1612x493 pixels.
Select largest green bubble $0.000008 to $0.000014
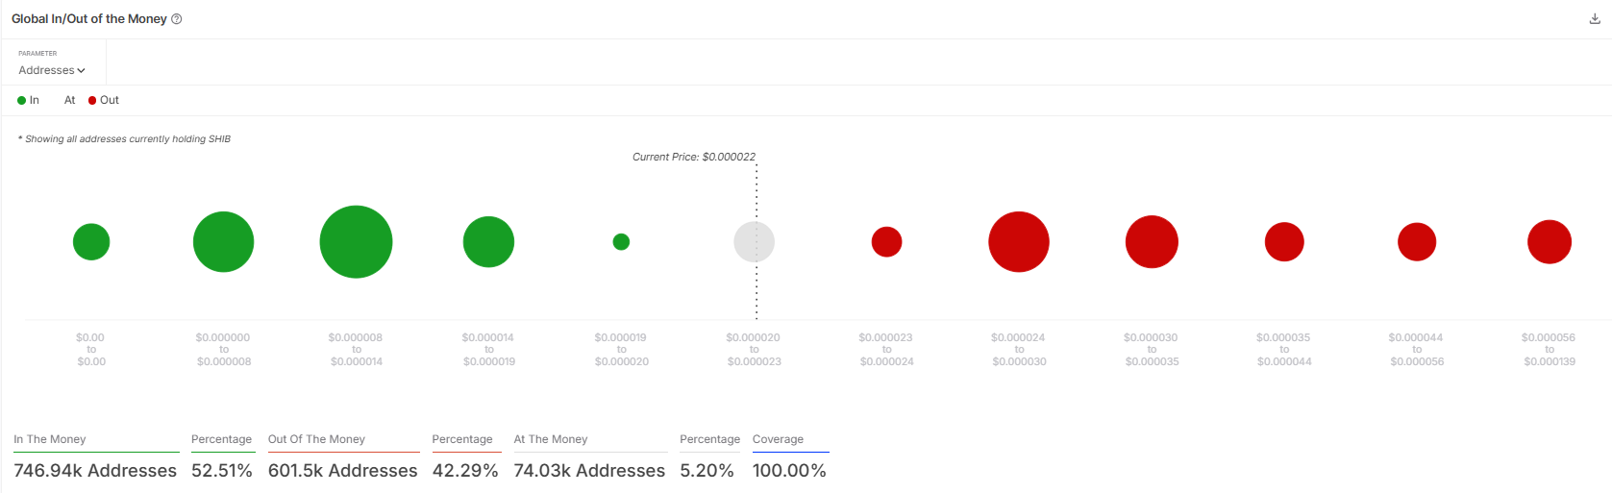pyautogui.click(x=356, y=241)
